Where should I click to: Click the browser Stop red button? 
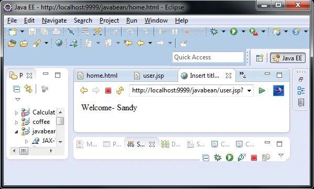pyautogui.click(x=108, y=91)
